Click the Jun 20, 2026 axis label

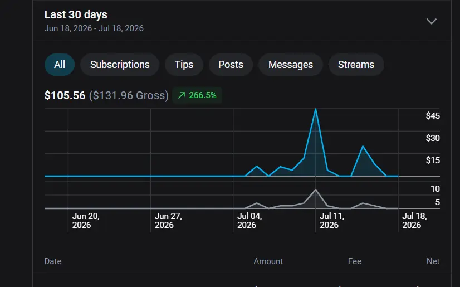pyautogui.click(x=86, y=220)
